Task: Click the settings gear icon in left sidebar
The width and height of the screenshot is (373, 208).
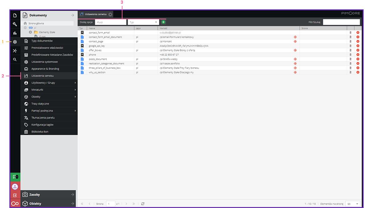Action: point(15,42)
